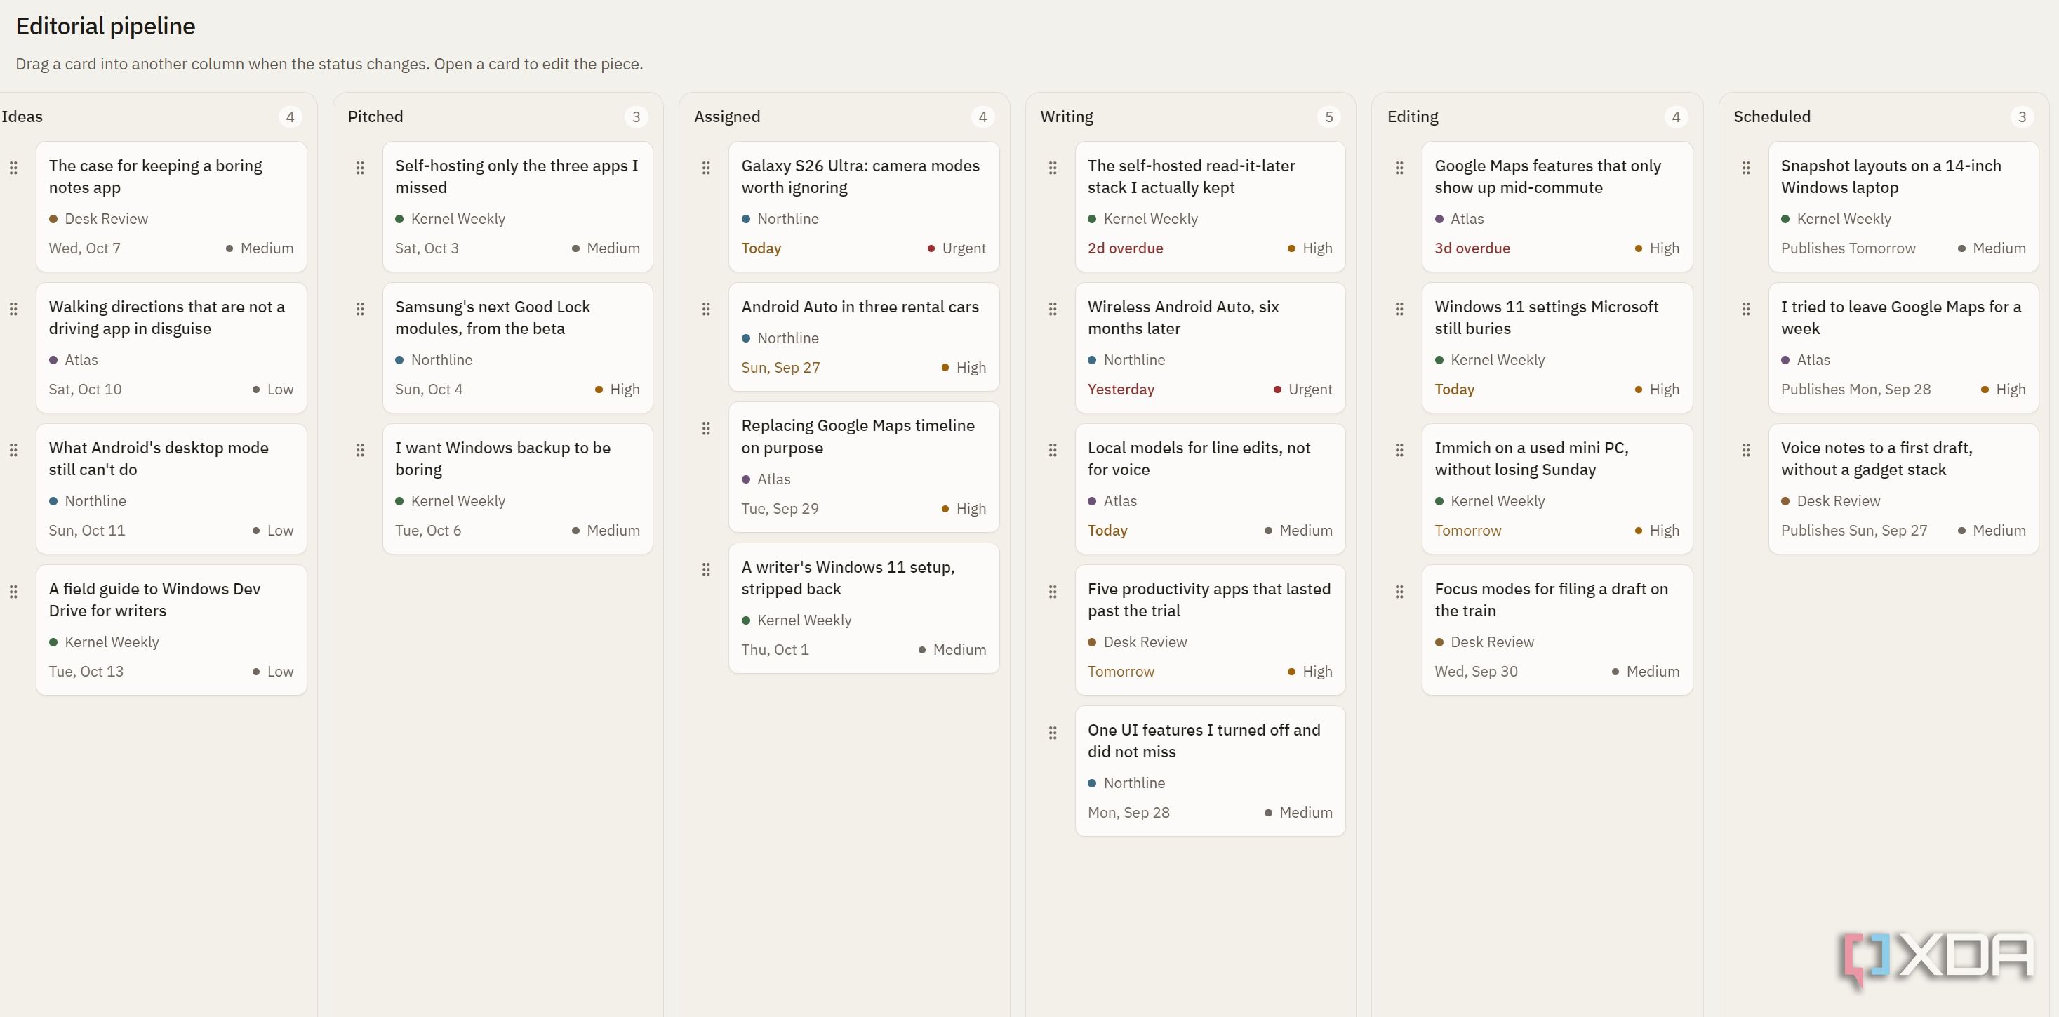Open 'Immich on a used mini PC' card title

pos(1531,459)
